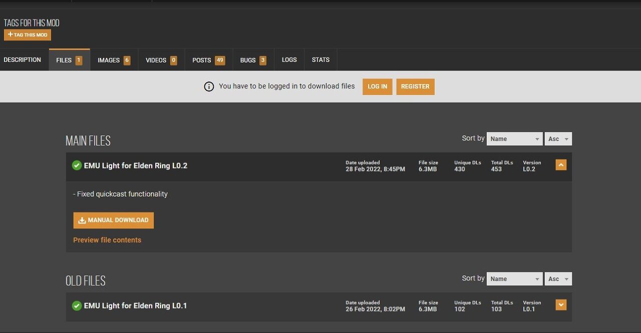641x333 pixels.
Task: Open Preview file contents link
Action: coord(107,240)
